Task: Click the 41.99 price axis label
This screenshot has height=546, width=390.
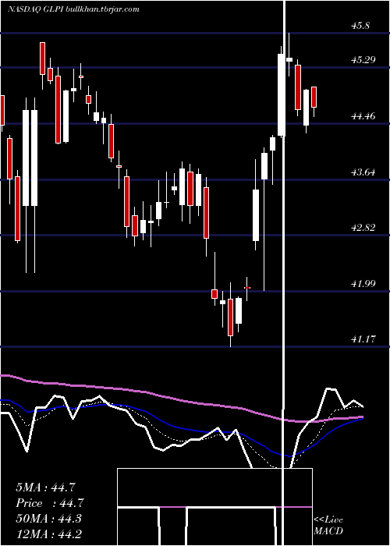Action: tap(363, 284)
